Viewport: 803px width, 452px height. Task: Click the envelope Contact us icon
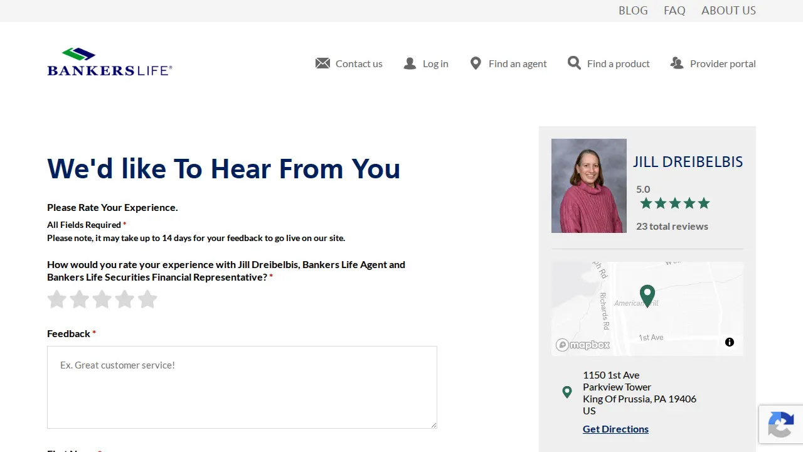click(x=322, y=63)
